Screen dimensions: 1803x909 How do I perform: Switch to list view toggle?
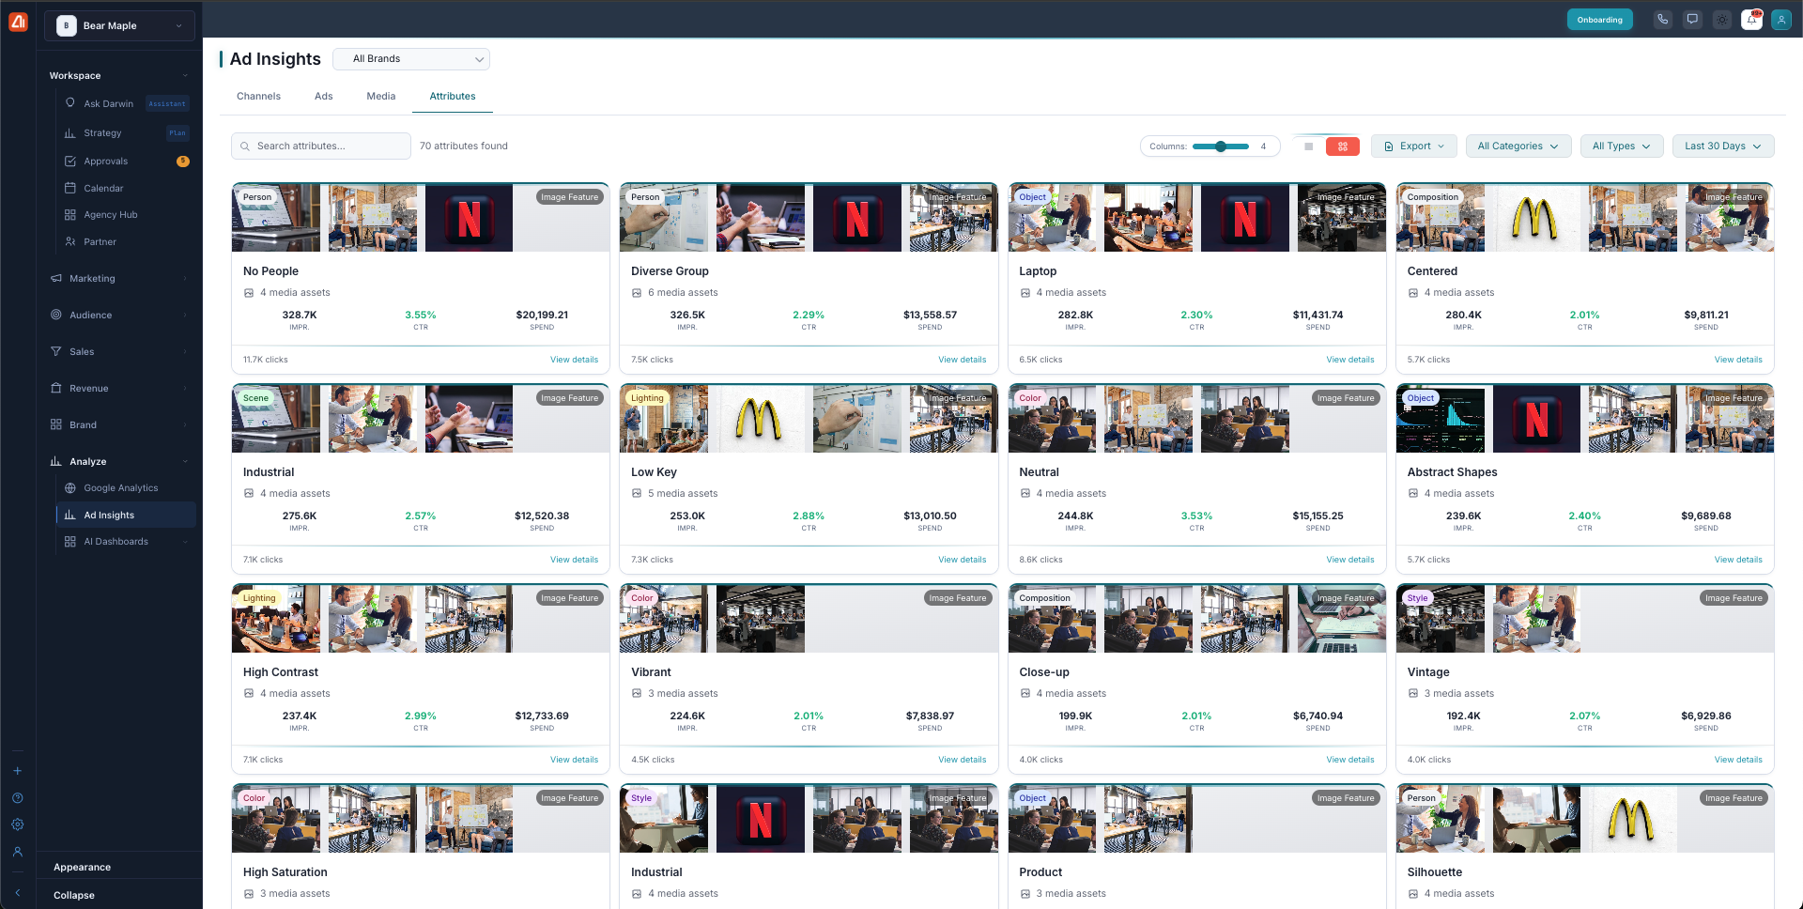(x=1308, y=146)
